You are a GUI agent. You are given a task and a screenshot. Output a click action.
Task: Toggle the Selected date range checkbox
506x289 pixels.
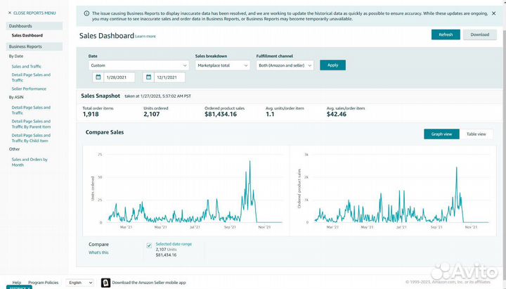pos(149,245)
